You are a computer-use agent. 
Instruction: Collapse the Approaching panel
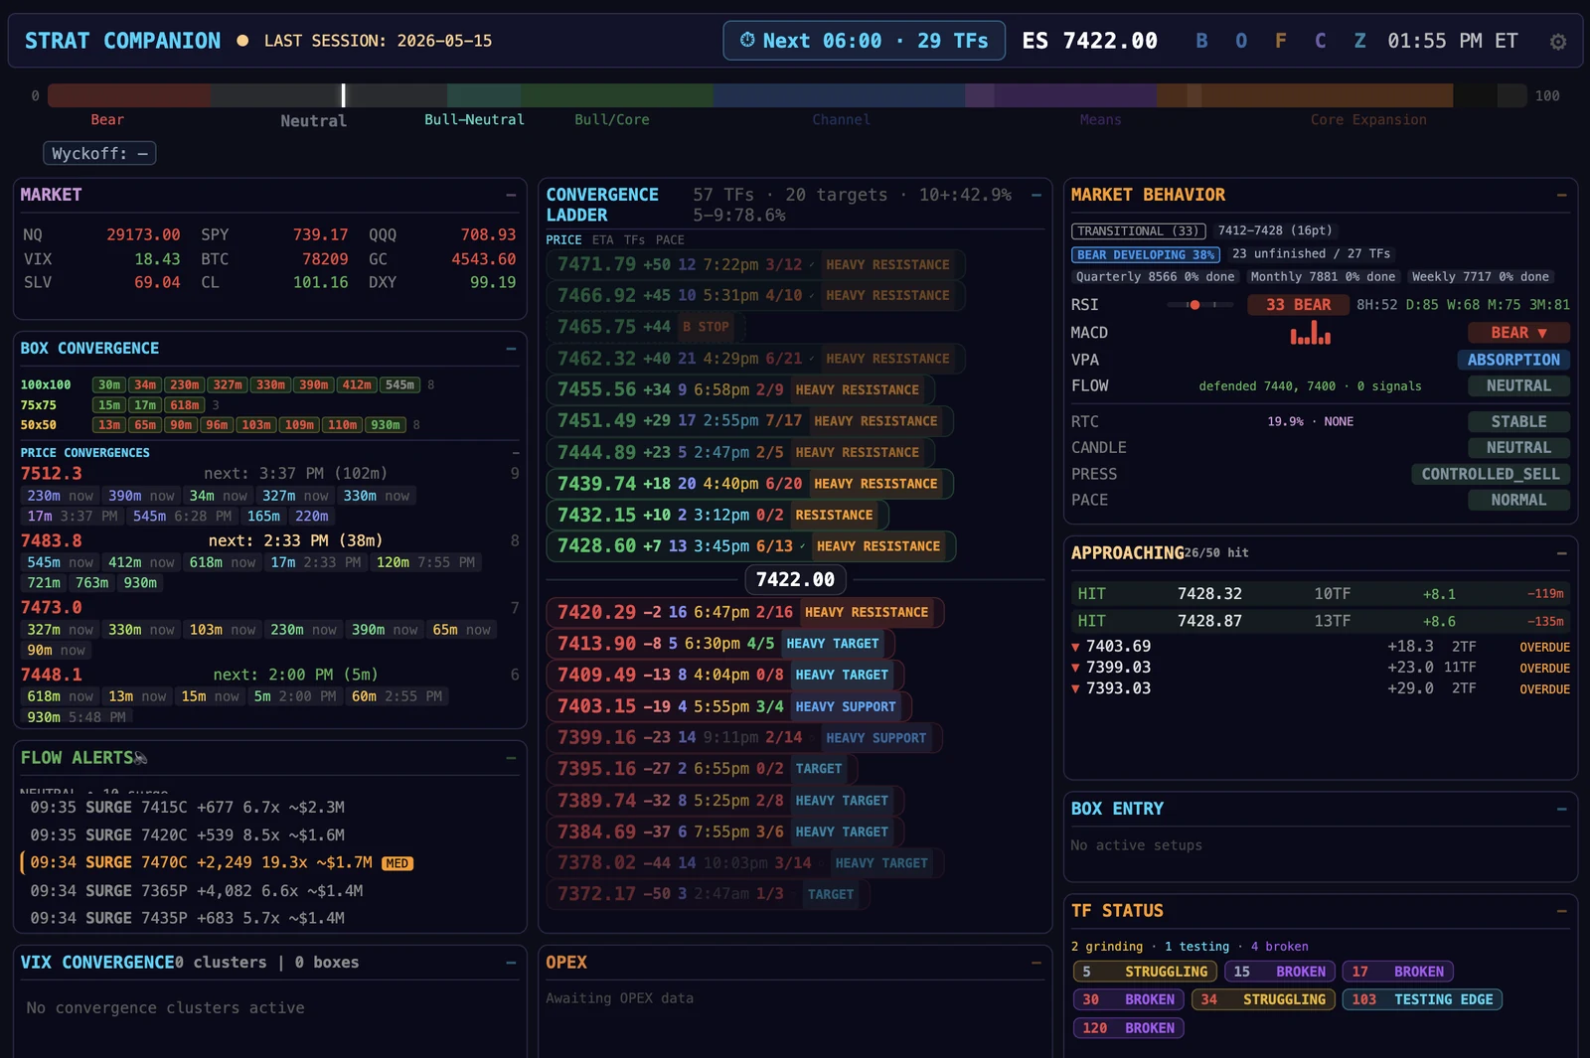1561,553
